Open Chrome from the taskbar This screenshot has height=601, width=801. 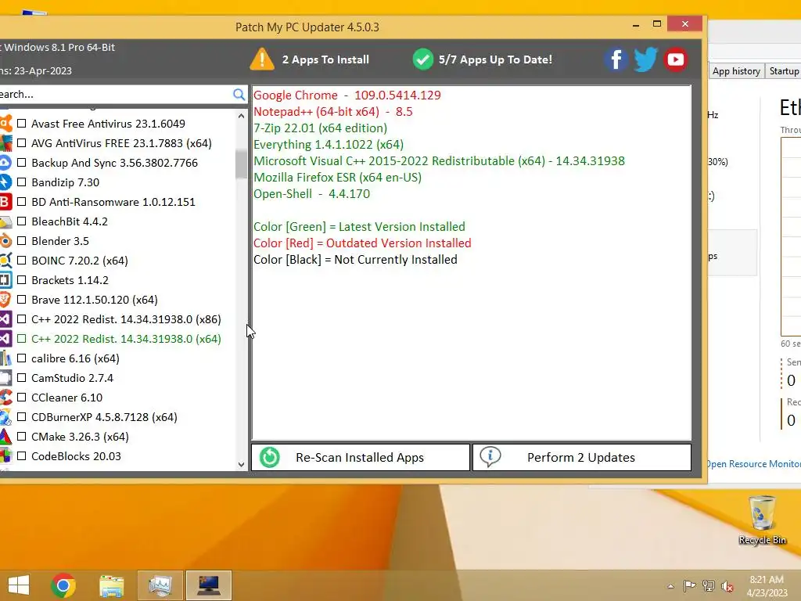pyautogui.click(x=63, y=585)
